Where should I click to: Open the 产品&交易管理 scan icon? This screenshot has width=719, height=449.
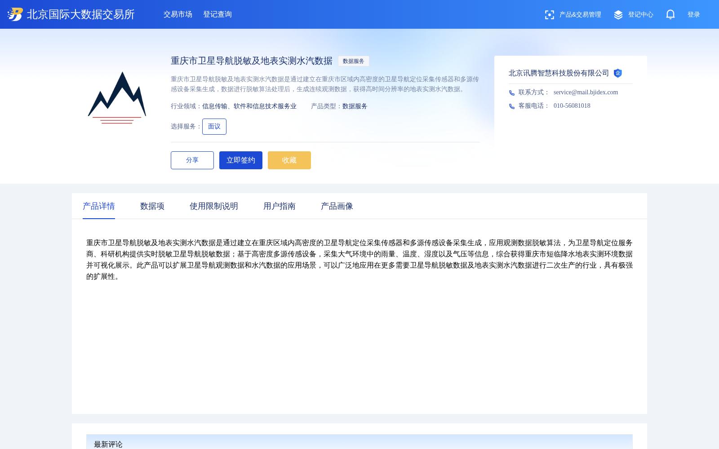click(549, 15)
